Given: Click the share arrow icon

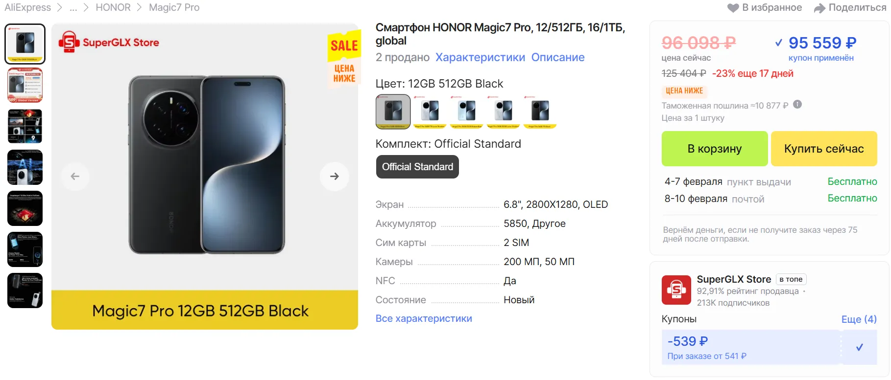Looking at the screenshot, I should (819, 8).
